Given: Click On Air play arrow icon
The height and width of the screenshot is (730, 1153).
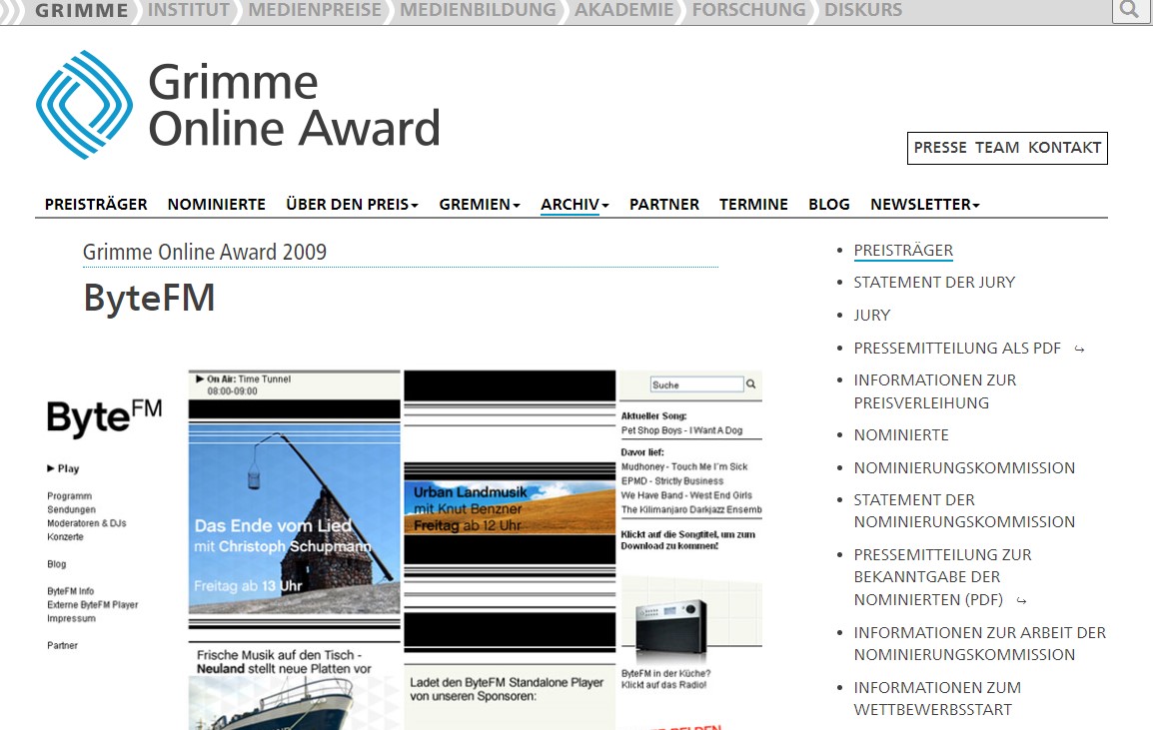Looking at the screenshot, I should coord(200,379).
